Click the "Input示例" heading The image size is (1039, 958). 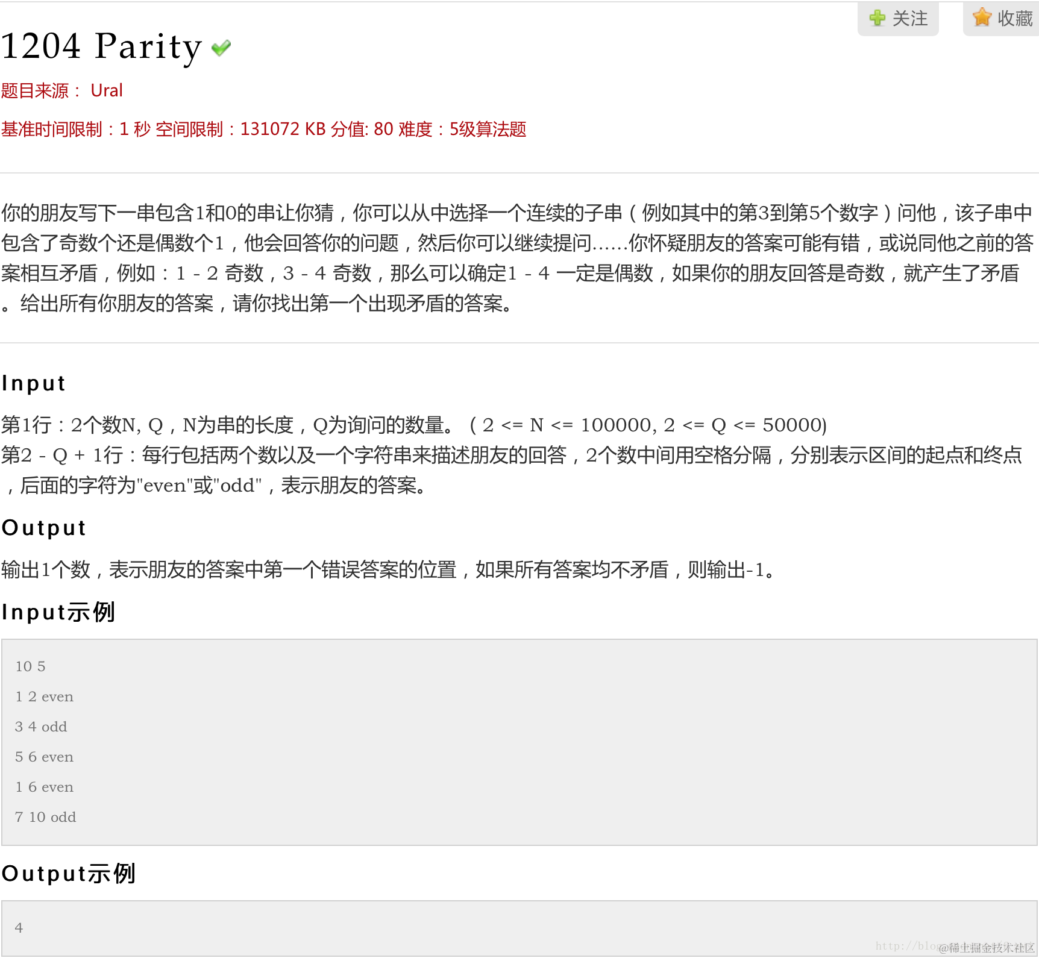(58, 612)
